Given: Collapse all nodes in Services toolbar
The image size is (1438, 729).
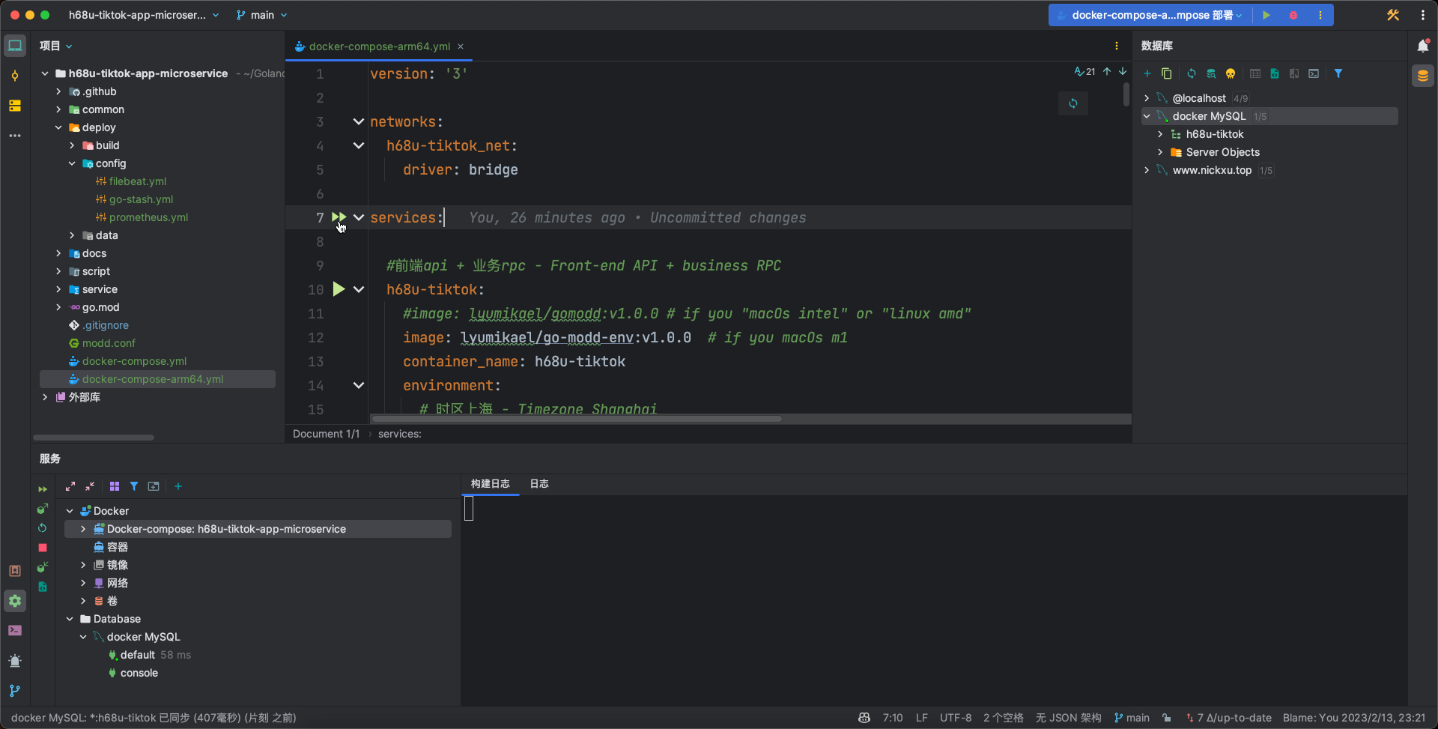Looking at the screenshot, I should (x=90, y=486).
